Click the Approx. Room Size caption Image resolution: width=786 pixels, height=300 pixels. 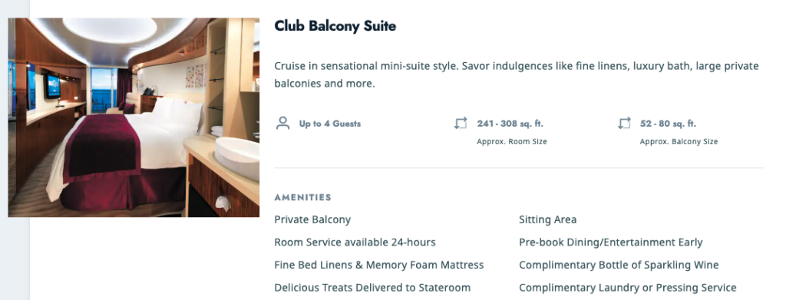point(512,142)
